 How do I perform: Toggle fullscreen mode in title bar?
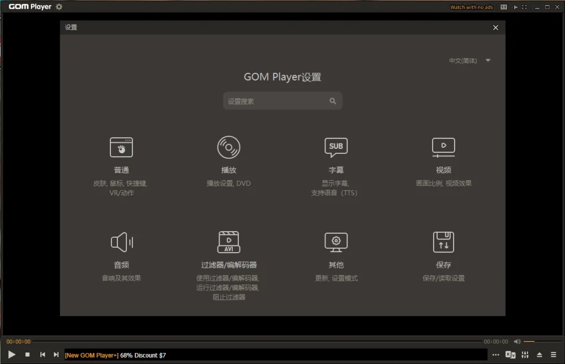[524, 7]
